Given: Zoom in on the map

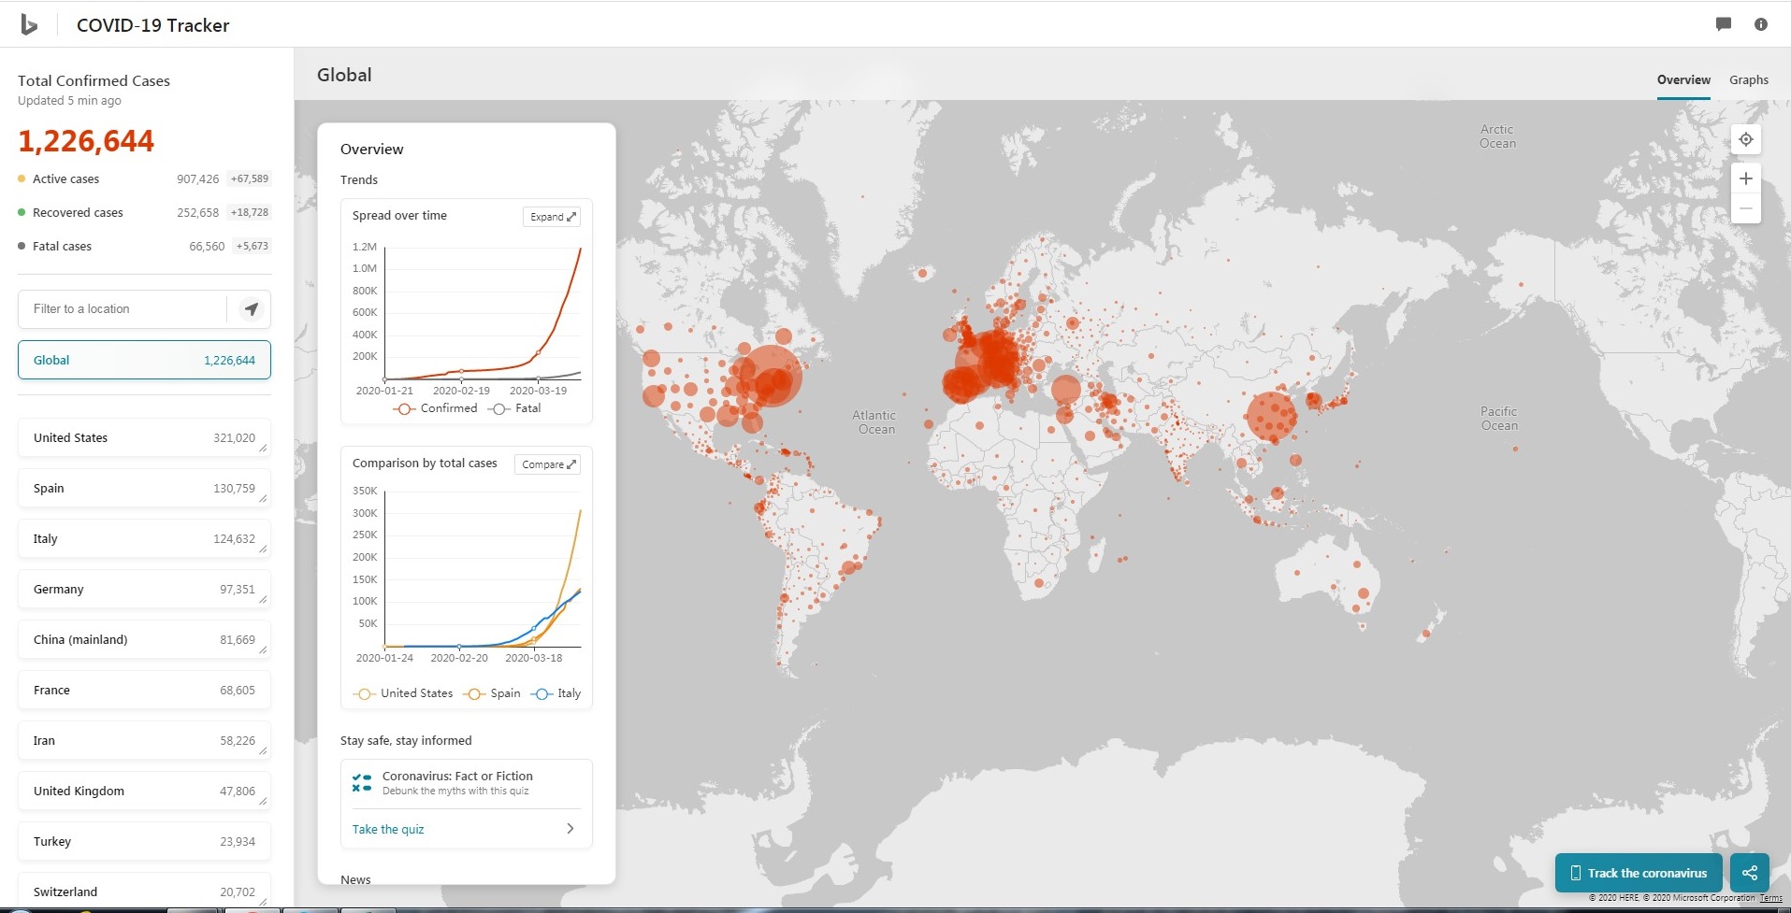Looking at the screenshot, I should click(x=1745, y=178).
